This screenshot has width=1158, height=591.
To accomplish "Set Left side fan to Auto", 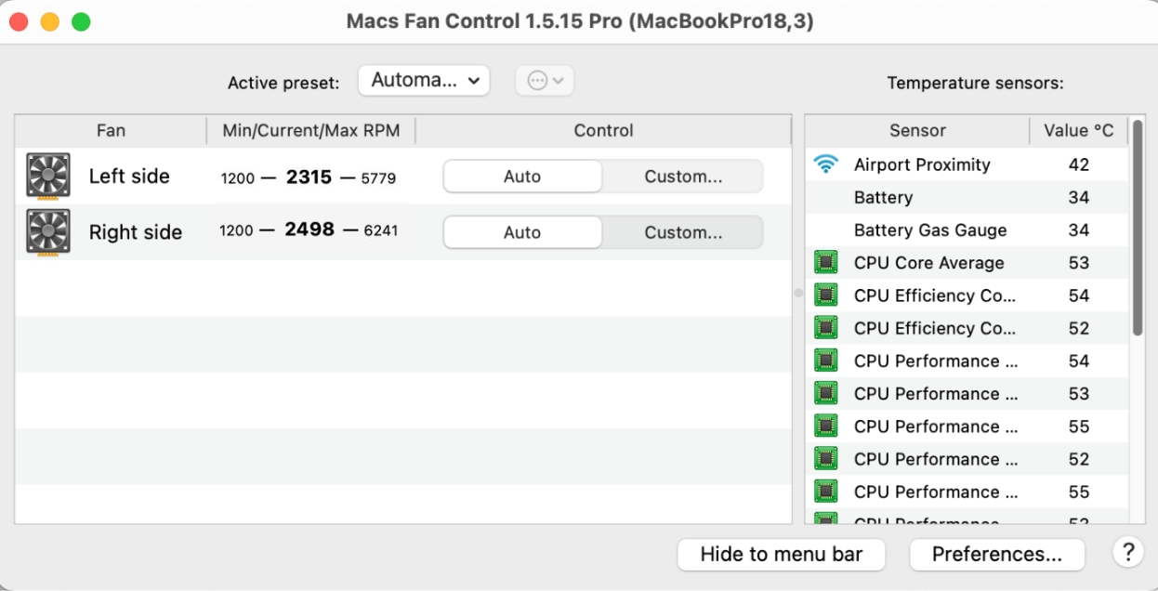I will click(522, 177).
